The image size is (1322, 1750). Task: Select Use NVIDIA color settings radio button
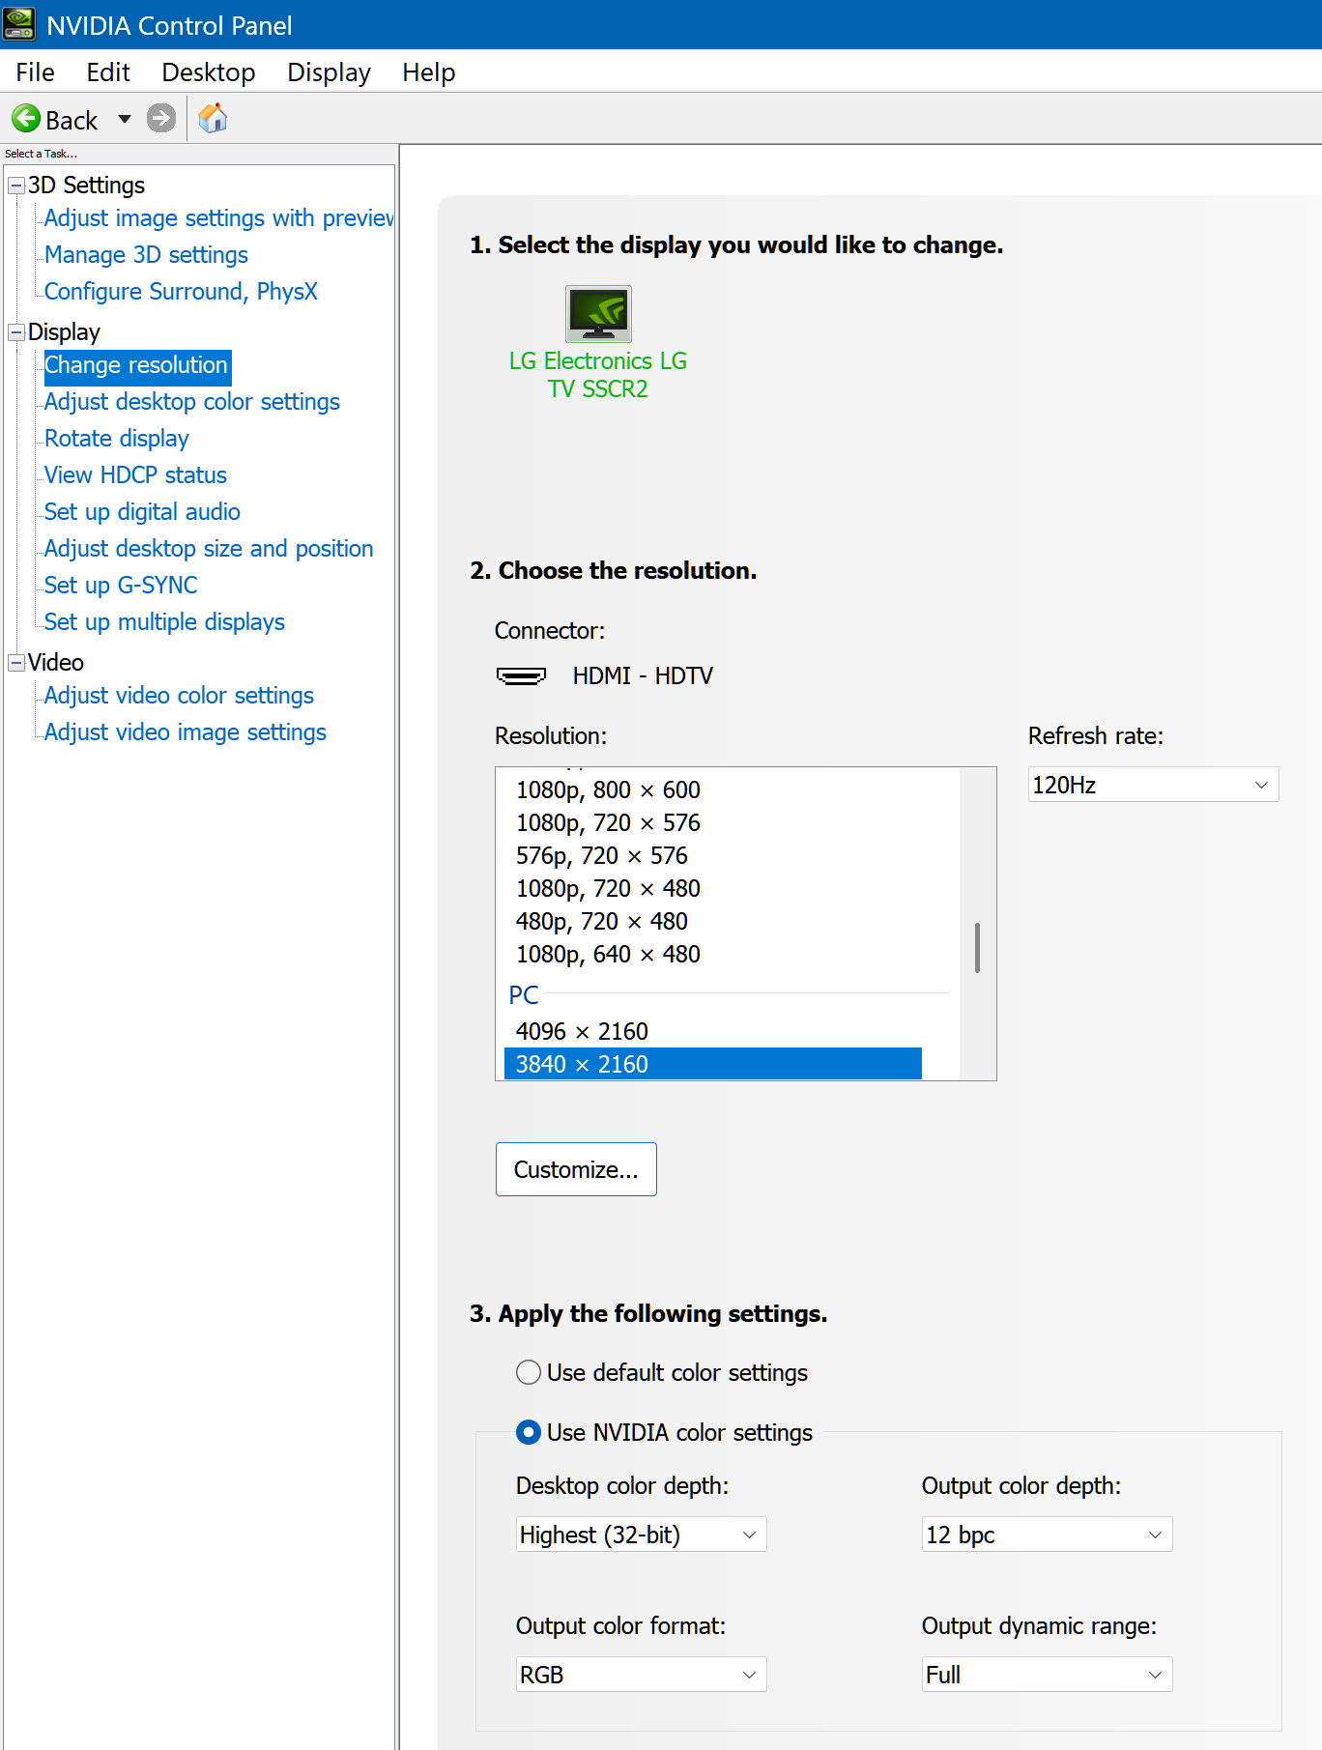(x=529, y=1432)
